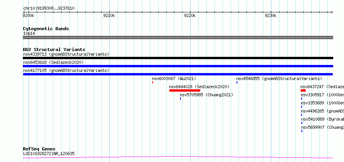344x162 pixels.
Task: Select the 9220k ruler label
Action: (x=190, y=16)
